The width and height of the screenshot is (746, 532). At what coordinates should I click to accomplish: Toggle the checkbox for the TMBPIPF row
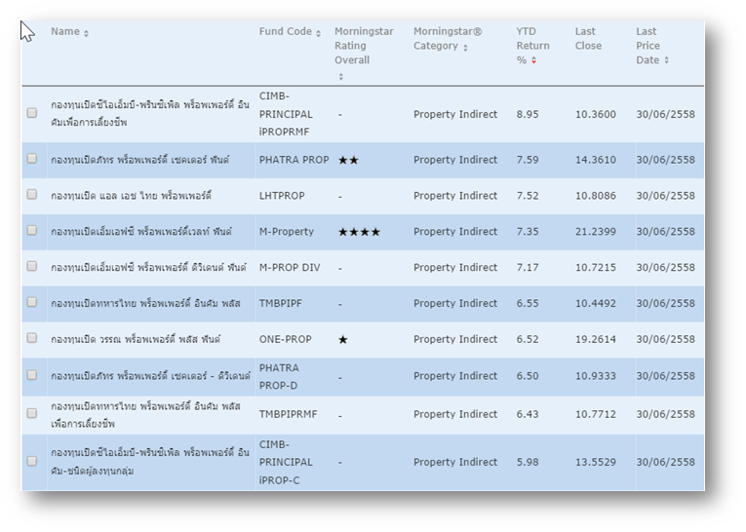[32, 302]
